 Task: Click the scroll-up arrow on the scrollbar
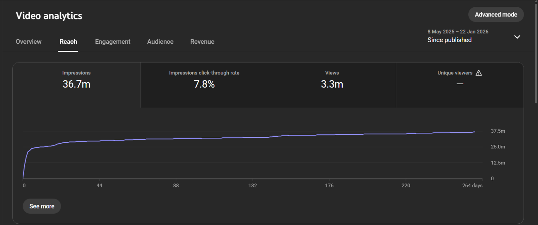tap(536, 2)
